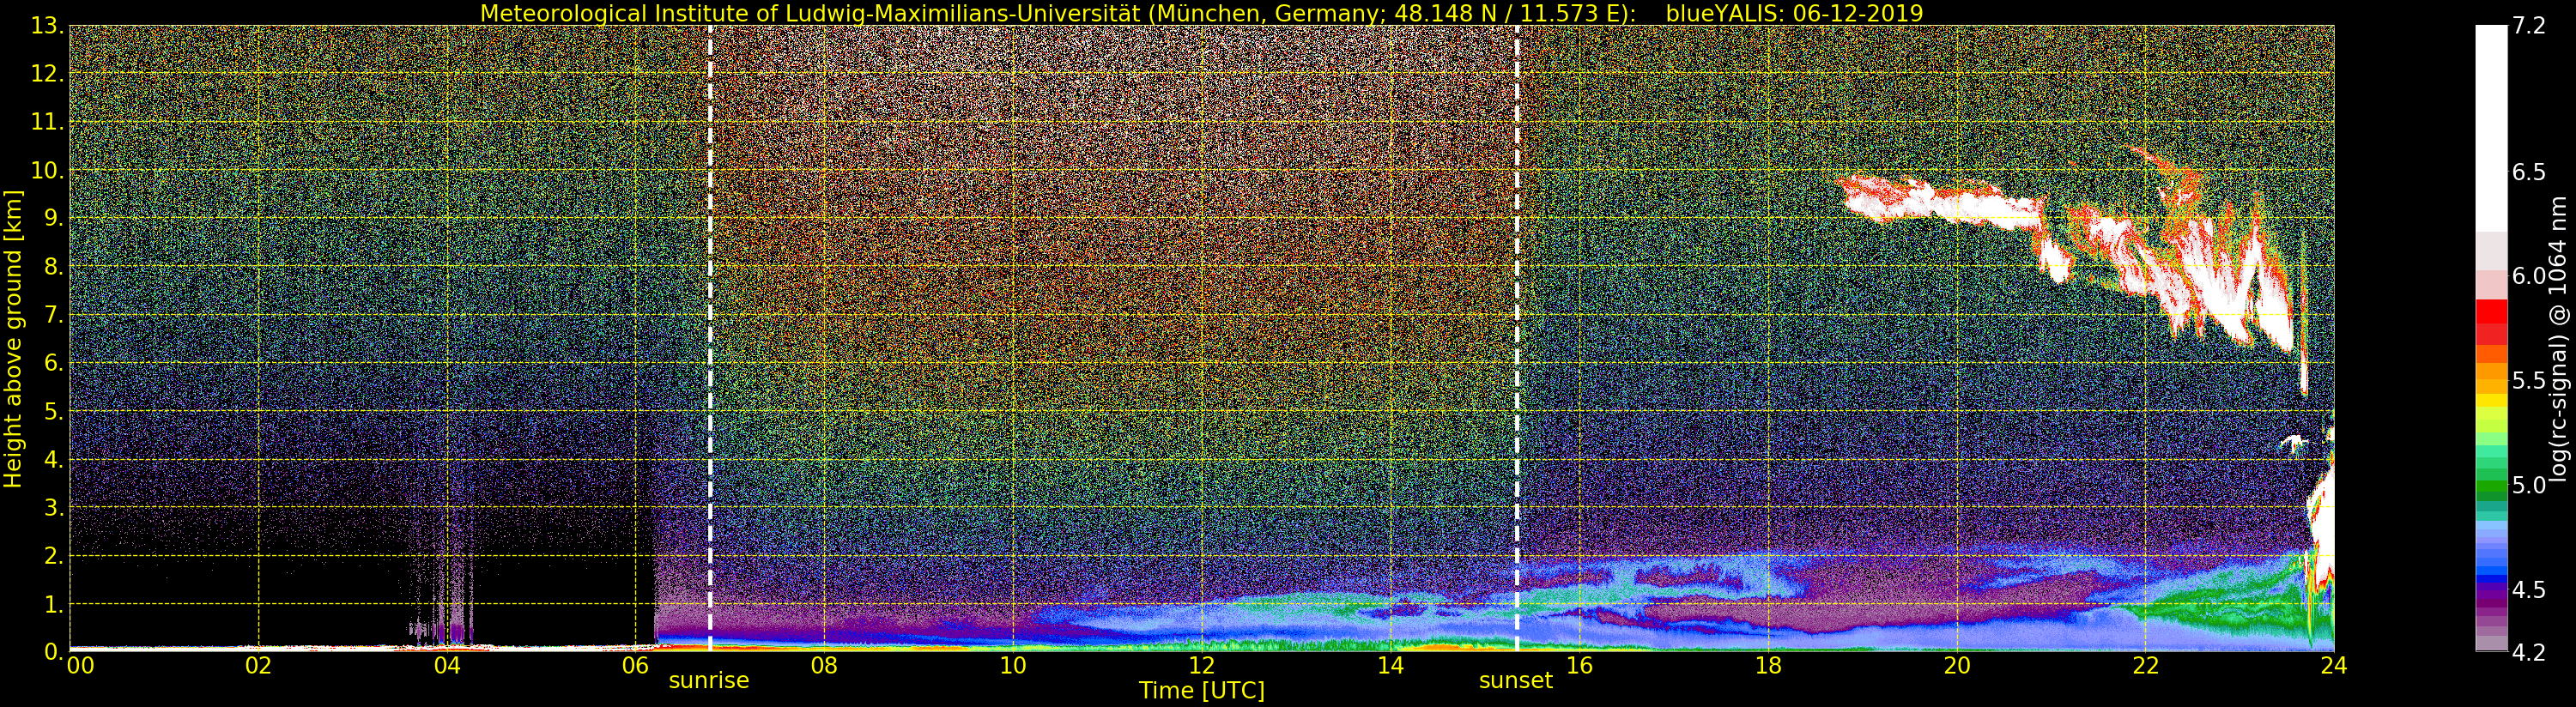Click the height axis tick label 7.
This screenshot has height=707, width=2576.
(53, 315)
